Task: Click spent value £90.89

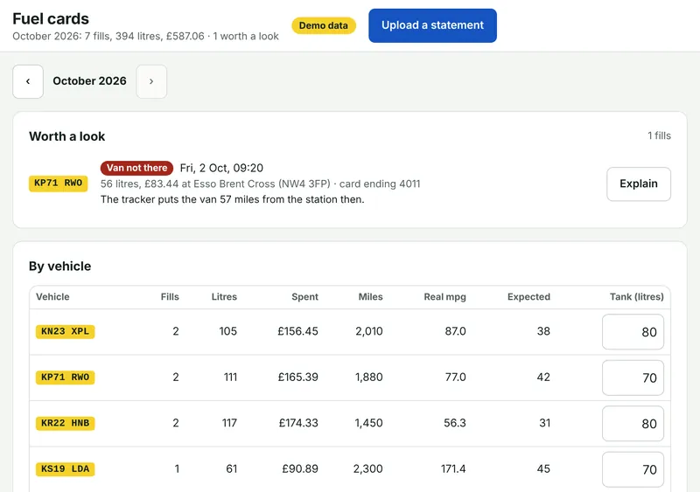Action: point(300,468)
